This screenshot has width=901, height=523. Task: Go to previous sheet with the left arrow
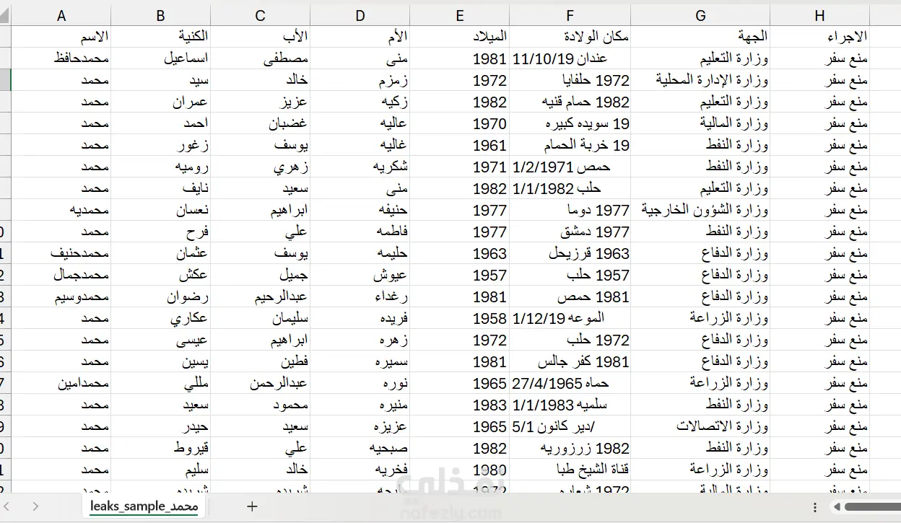pos(7,506)
